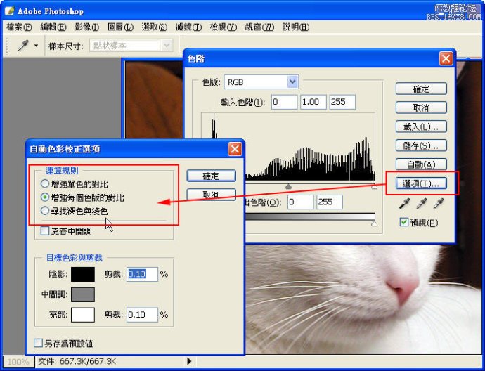
Task: Enable 靠齊中間調 checkbox
Action: pyautogui.click(x=45, y=230)
